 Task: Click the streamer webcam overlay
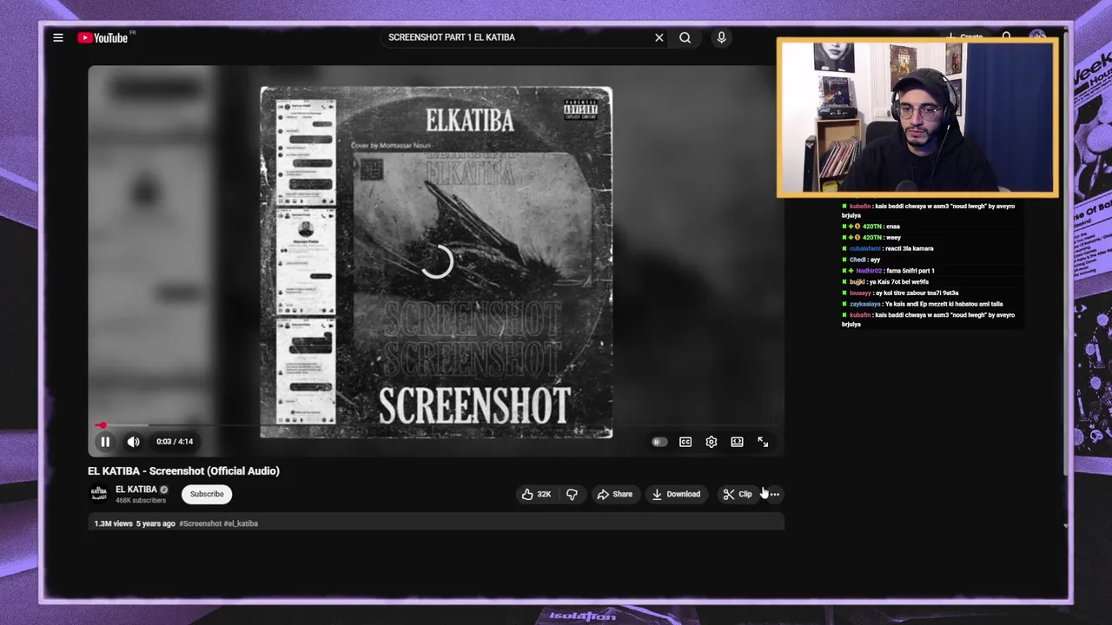click(x=917, y=117)
